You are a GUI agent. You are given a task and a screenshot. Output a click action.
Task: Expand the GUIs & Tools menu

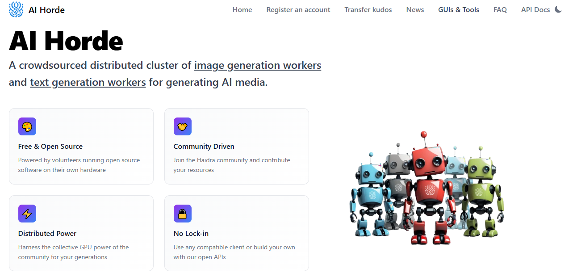tap(459, 10)
